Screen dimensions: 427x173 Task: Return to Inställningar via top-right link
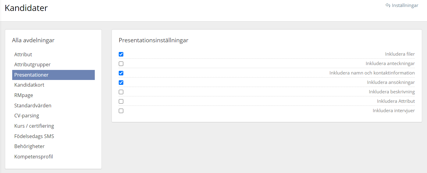[x=405, y=5]
